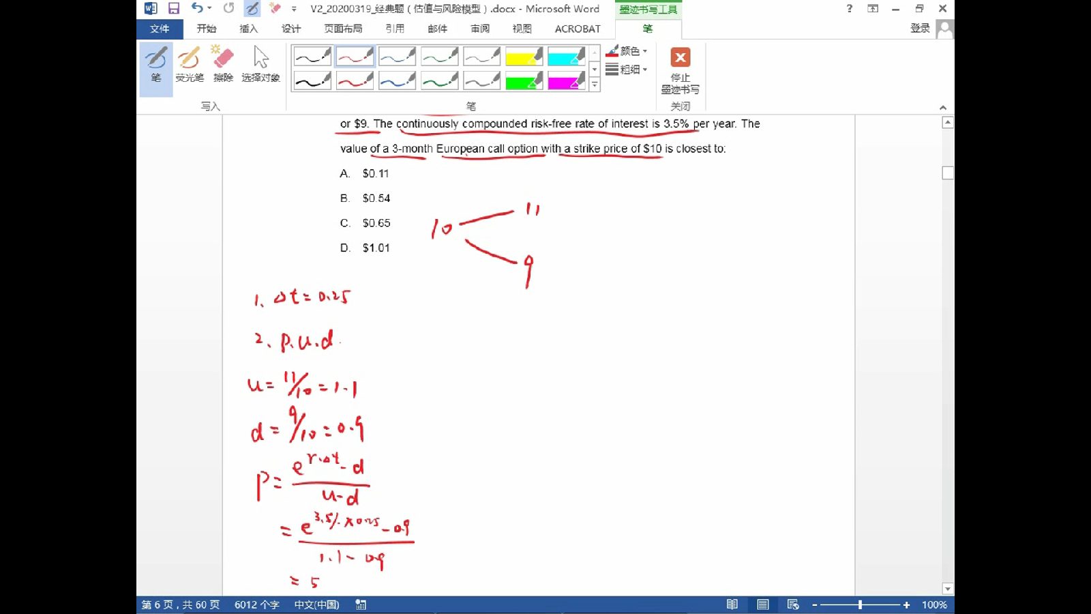Switch to the ACROBAT tab
The image size is (1091, 614).
click(578, 29)
